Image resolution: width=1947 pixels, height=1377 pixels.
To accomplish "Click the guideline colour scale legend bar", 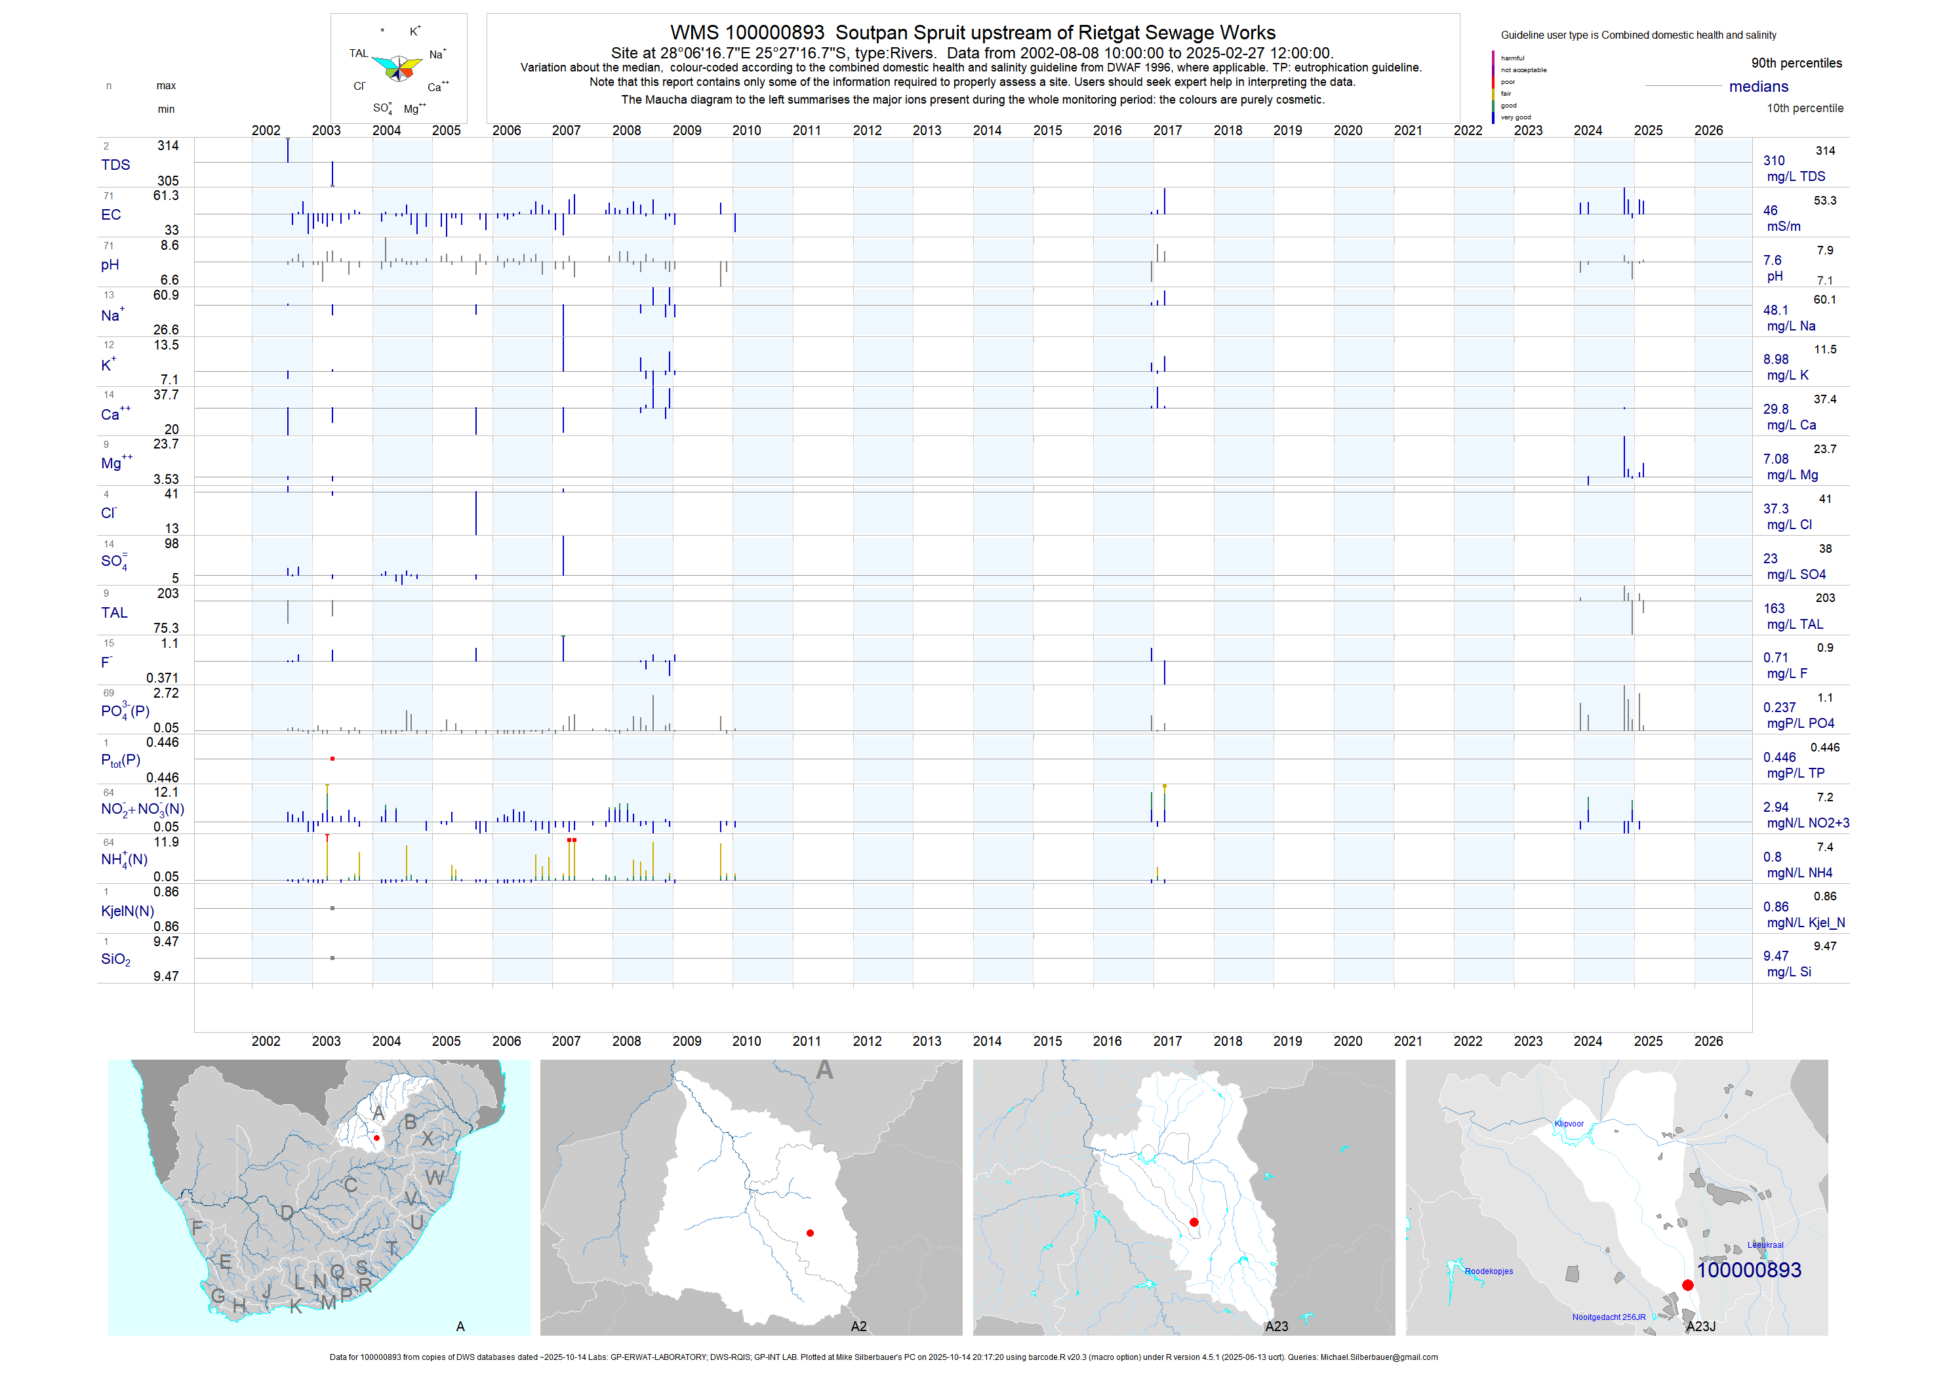I will click(1493, 87).
